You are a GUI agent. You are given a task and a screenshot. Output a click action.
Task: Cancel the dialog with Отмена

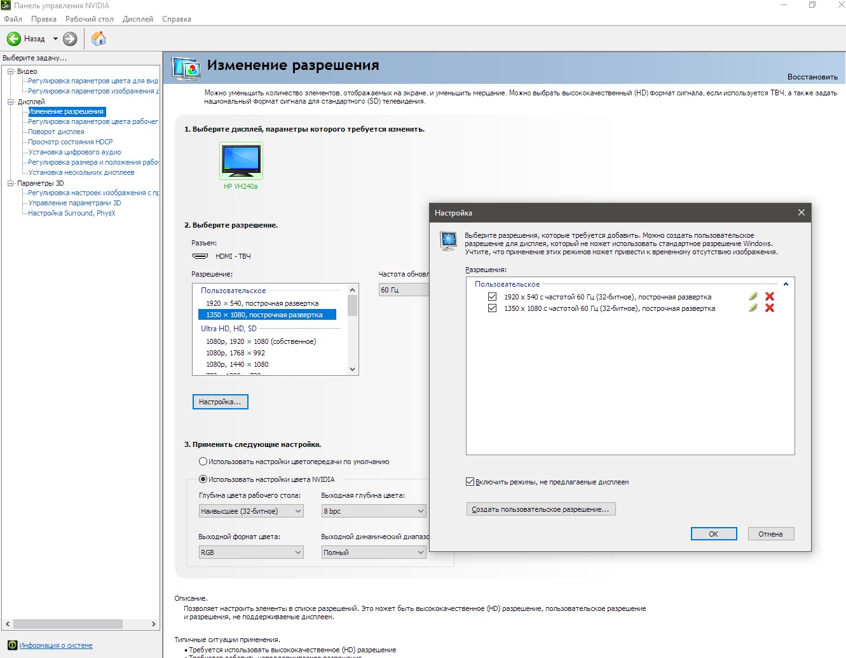771,534
